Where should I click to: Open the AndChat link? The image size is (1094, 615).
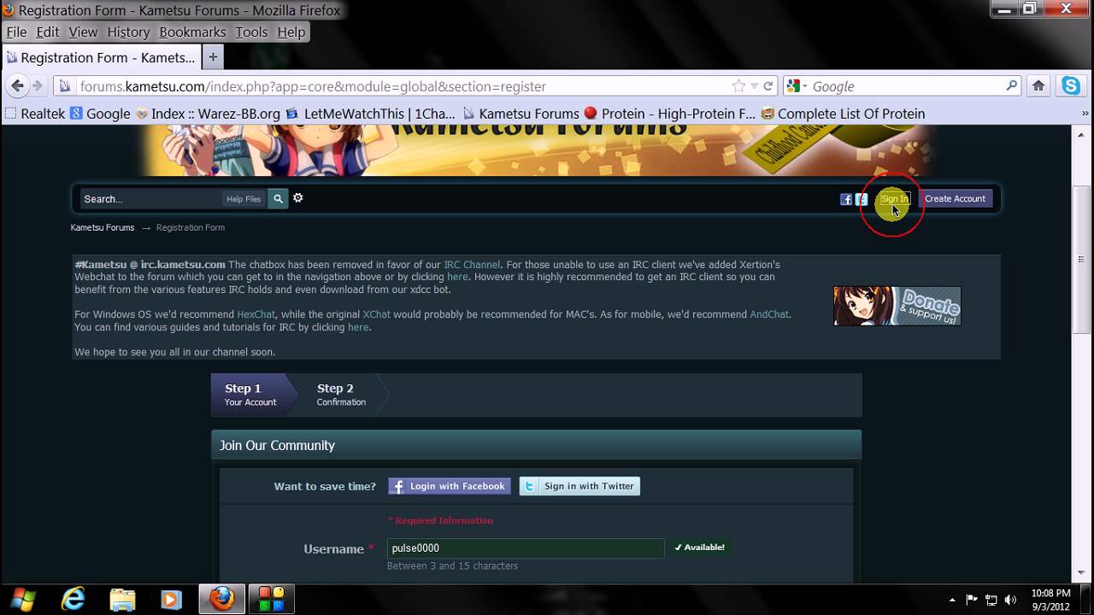coord(769,314)
